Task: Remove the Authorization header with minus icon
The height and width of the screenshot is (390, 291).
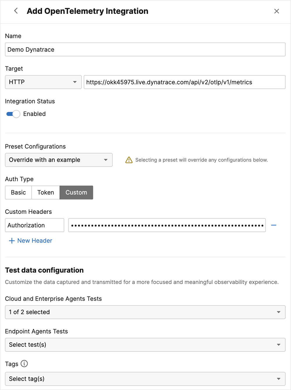Action: coord(274,225)
